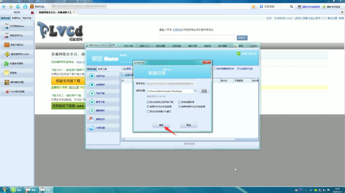Click 显示日志栏 at Nano window bottom
This screenshot has height=193, width=345.
tap(190, 144)
